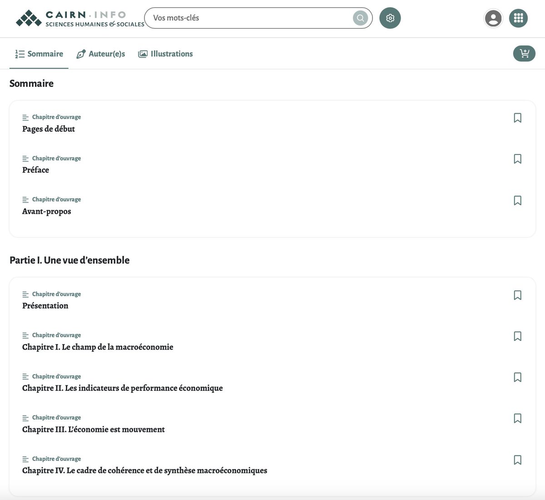Open the Présentation chapter link
The image size is (545, 500).
45,306
